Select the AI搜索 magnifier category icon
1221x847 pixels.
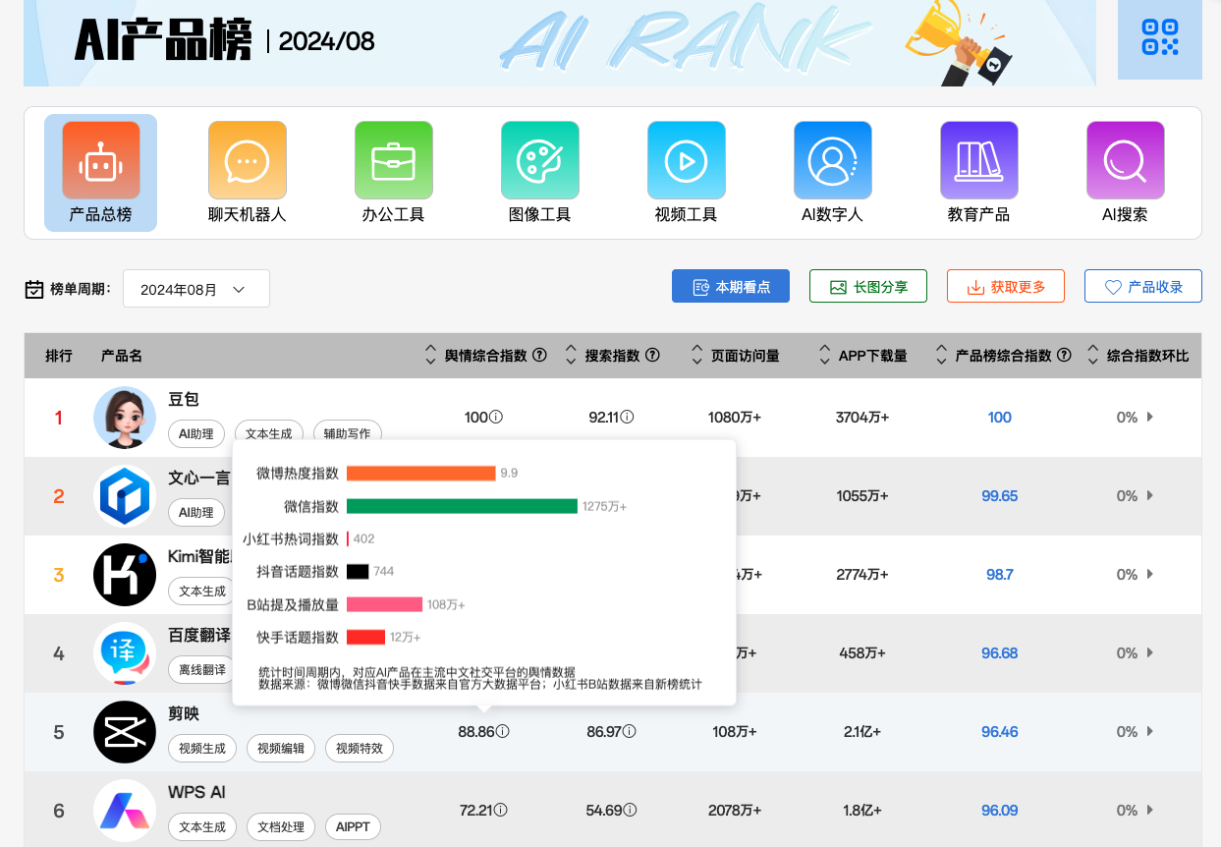click(x=1125, y=160)
